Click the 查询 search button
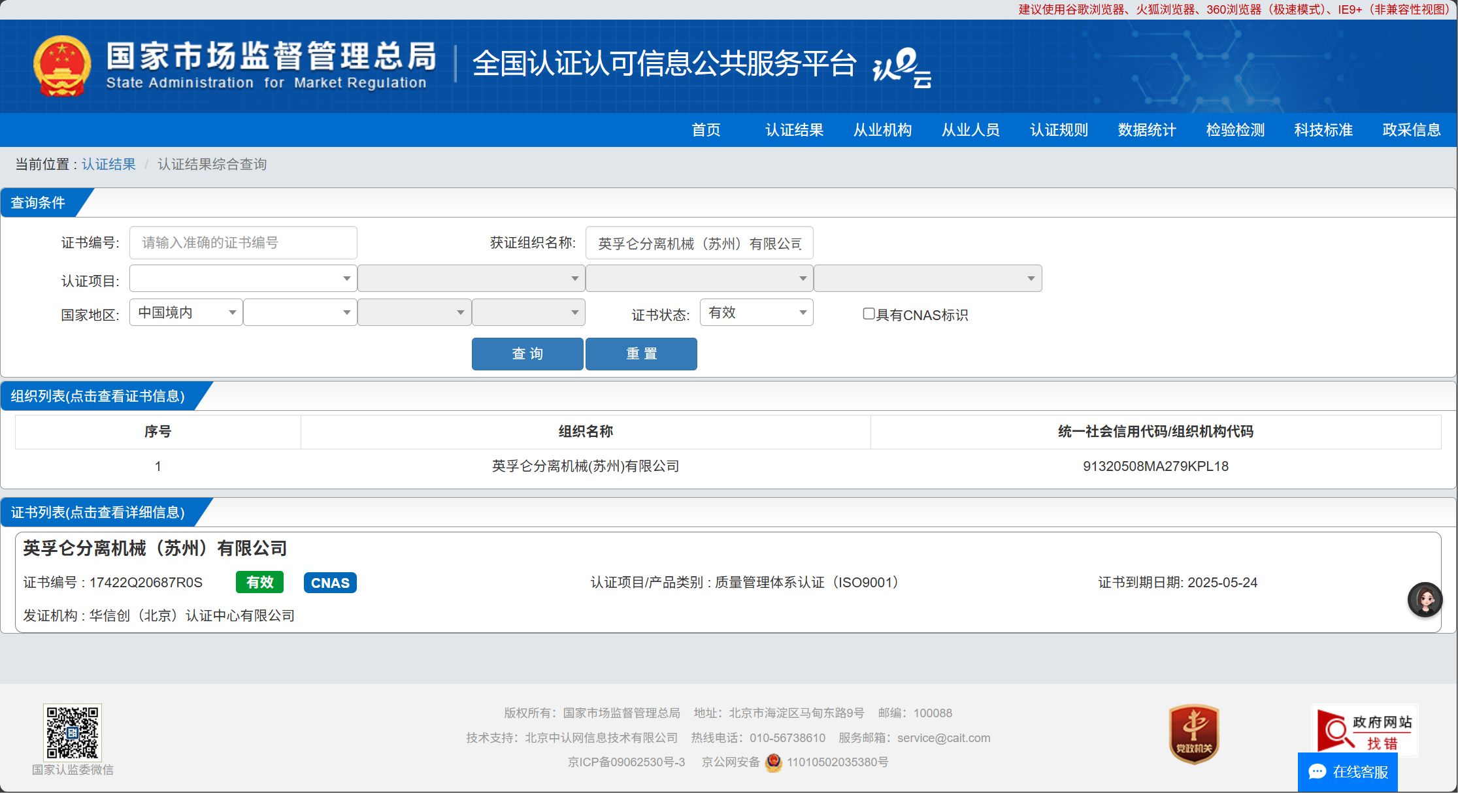1458x793 pixels. (527, 354)
